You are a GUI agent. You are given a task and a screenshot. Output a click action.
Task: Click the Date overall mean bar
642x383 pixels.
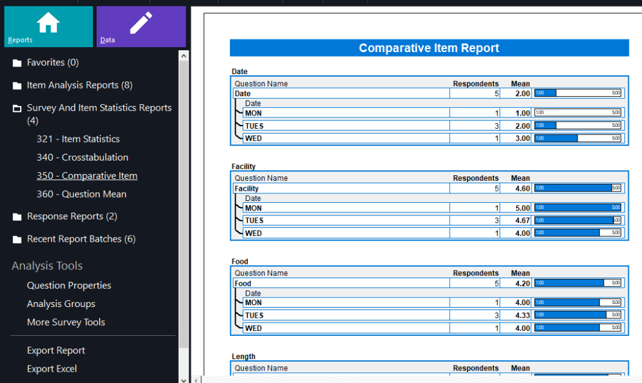coord(577,93)
